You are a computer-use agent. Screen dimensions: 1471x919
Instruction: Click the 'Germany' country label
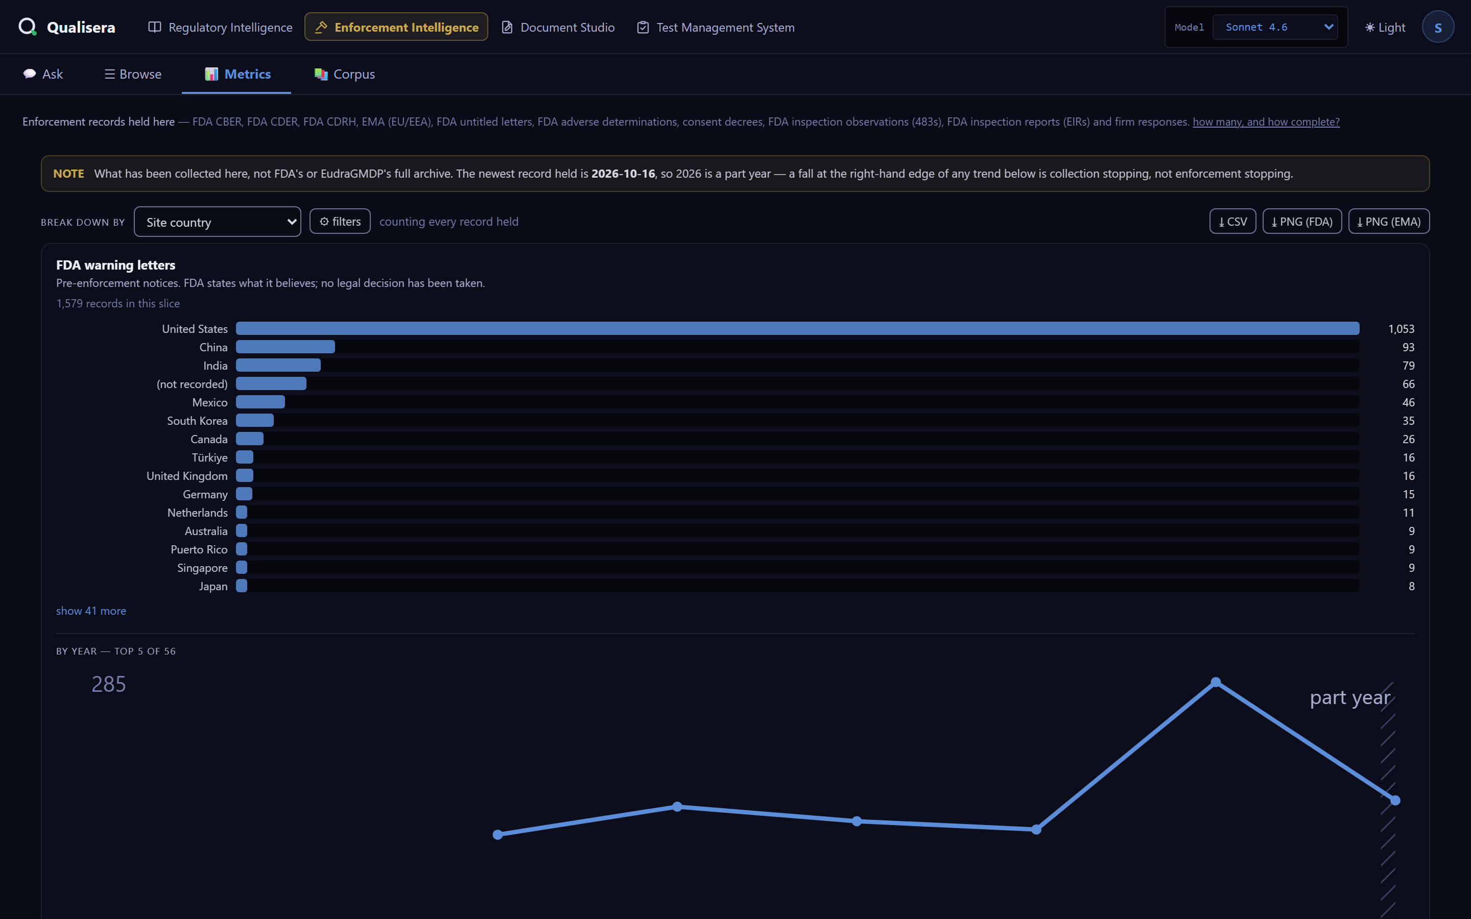tap(205, 494)
